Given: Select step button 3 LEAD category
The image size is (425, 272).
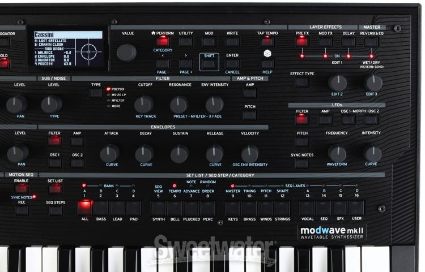Looking at the screenshot, I should [x=117, y=208].
